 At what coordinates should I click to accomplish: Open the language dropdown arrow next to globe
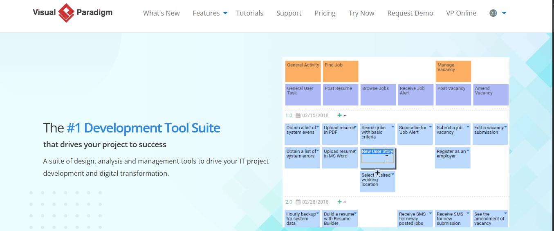[504, 13]
